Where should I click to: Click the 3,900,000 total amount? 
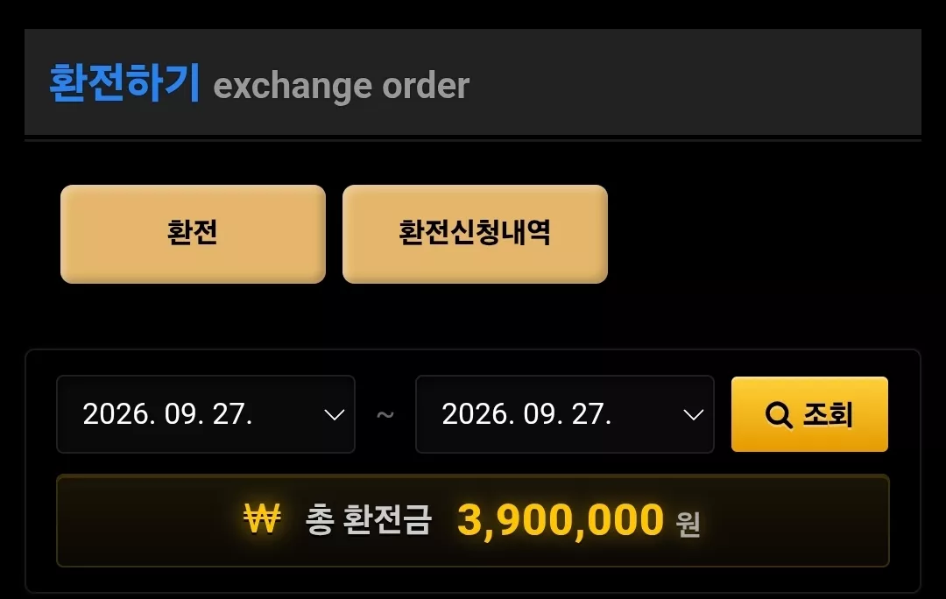click(x=561, y=519)
